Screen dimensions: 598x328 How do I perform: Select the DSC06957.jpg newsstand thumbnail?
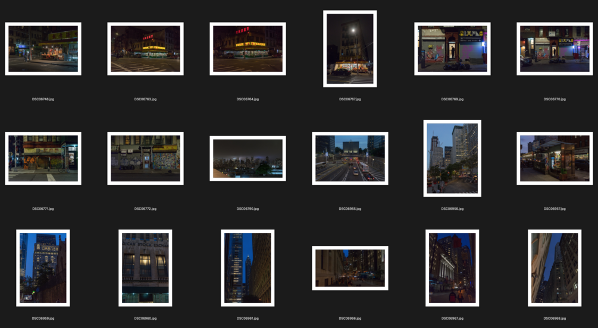click(x=555, y=159)
